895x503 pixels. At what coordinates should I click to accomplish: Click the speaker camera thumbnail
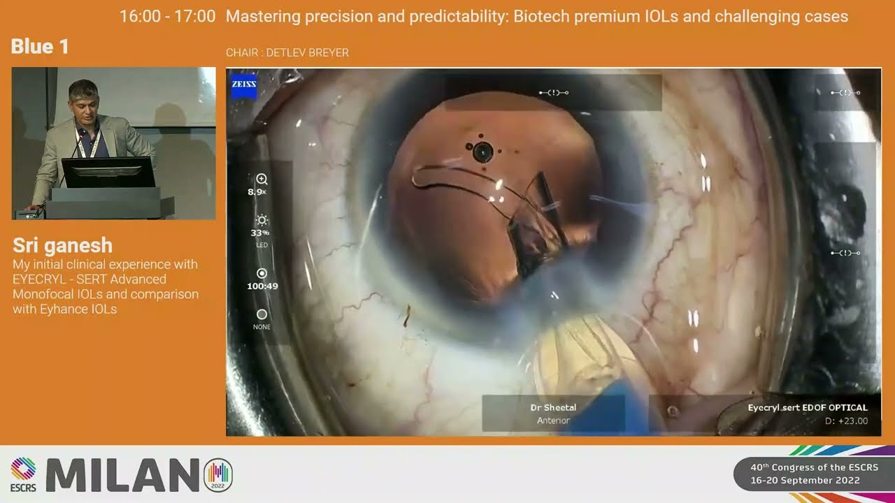pyautogui.click(x=114, y=143)
